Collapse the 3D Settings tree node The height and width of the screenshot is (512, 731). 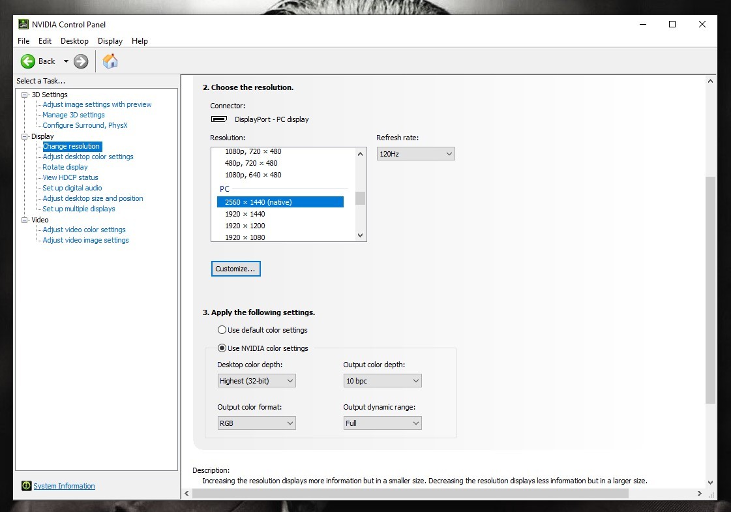(24, 95)
